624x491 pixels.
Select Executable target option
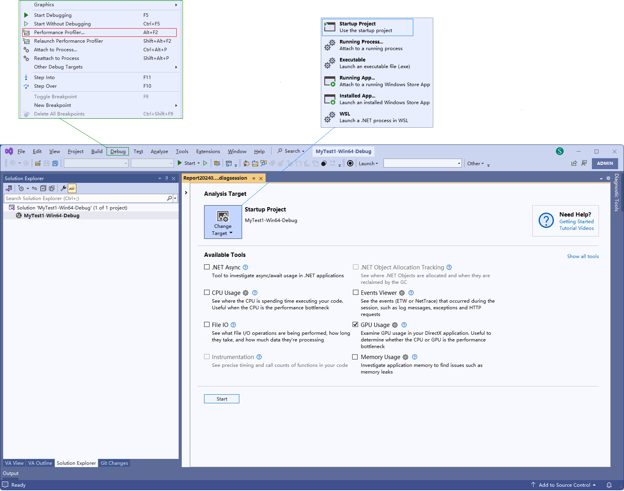(377, 63)
